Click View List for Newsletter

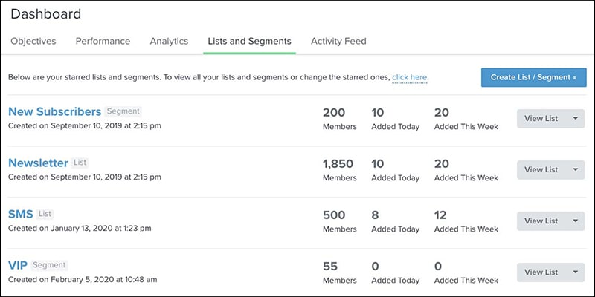click(541, 170)
